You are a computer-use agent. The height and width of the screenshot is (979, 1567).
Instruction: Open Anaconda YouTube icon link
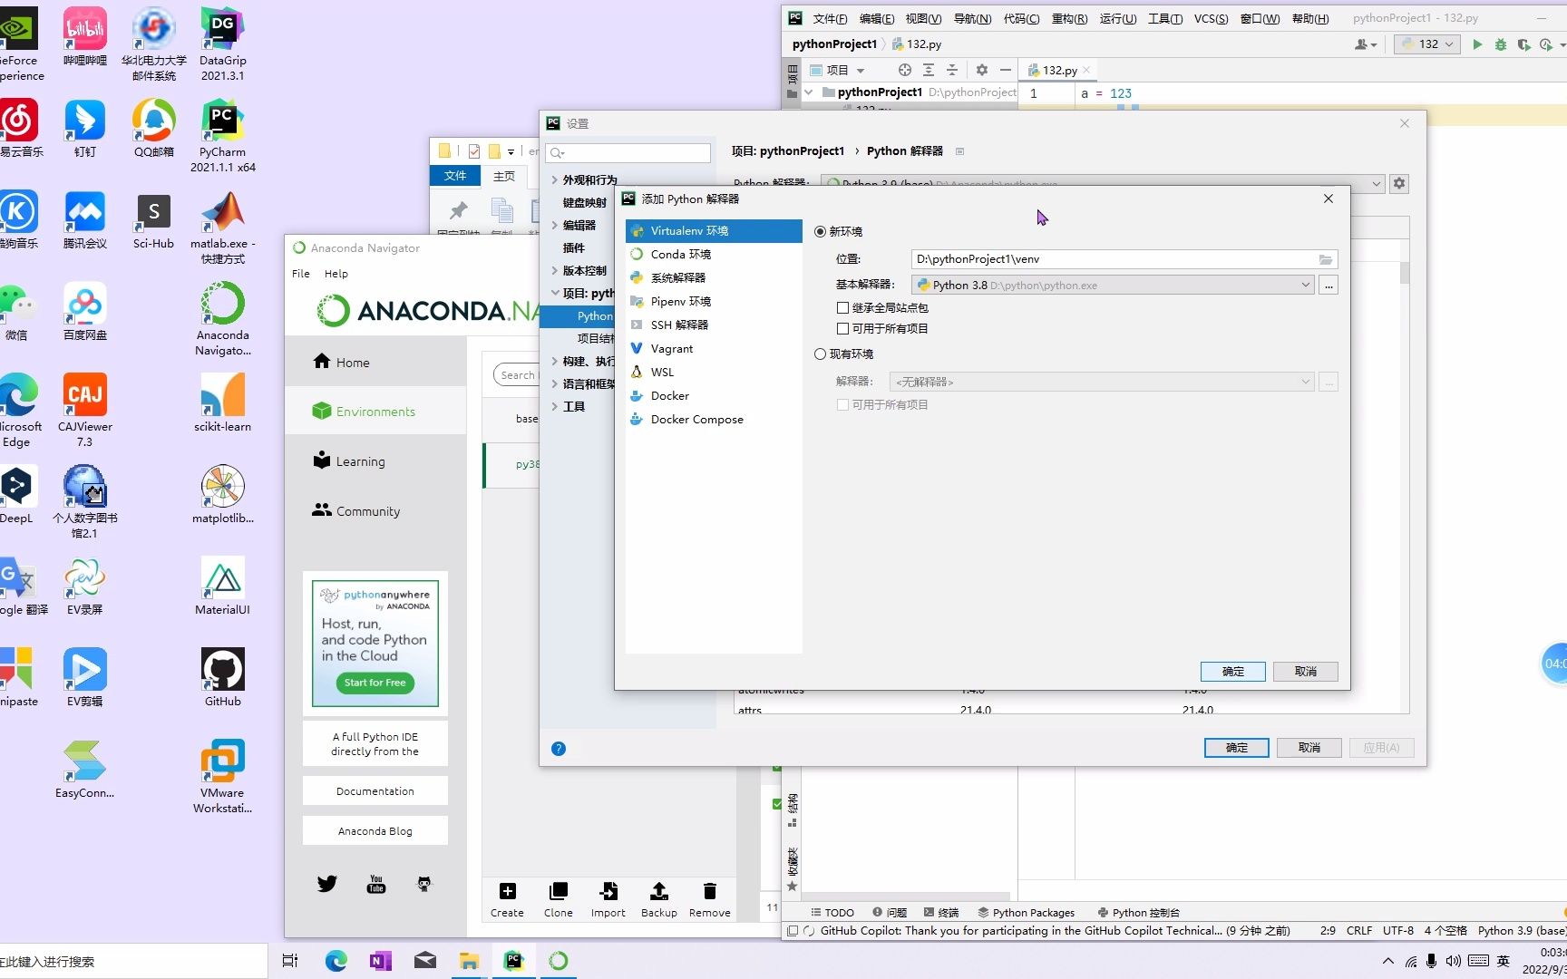coord(375,884)
